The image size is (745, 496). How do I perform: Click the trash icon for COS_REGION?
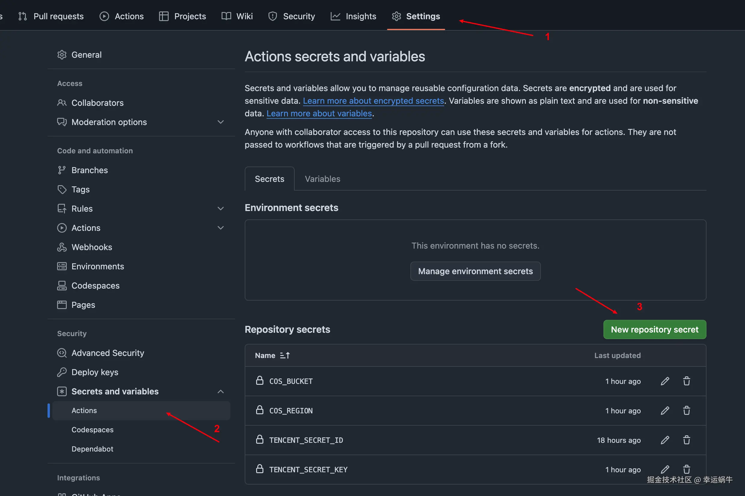point(686,411)
